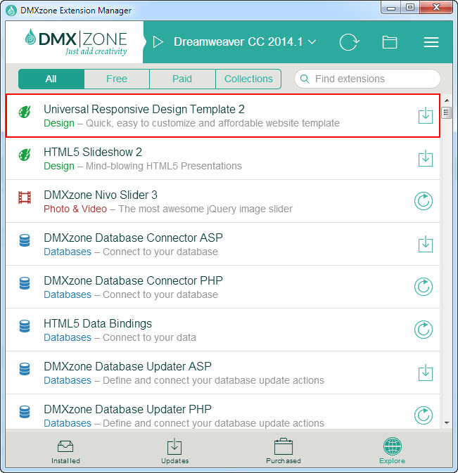Click the Find extensions search field
458x473 pixels.
[x=367, y=79]
